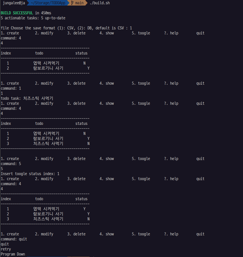Click '2. modify' directly above 'command: 5'

(x=44, y=159)
